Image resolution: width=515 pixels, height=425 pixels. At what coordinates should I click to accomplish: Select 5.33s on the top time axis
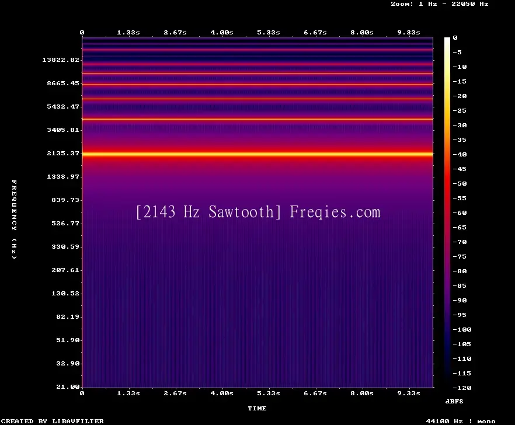pos(269,32)
